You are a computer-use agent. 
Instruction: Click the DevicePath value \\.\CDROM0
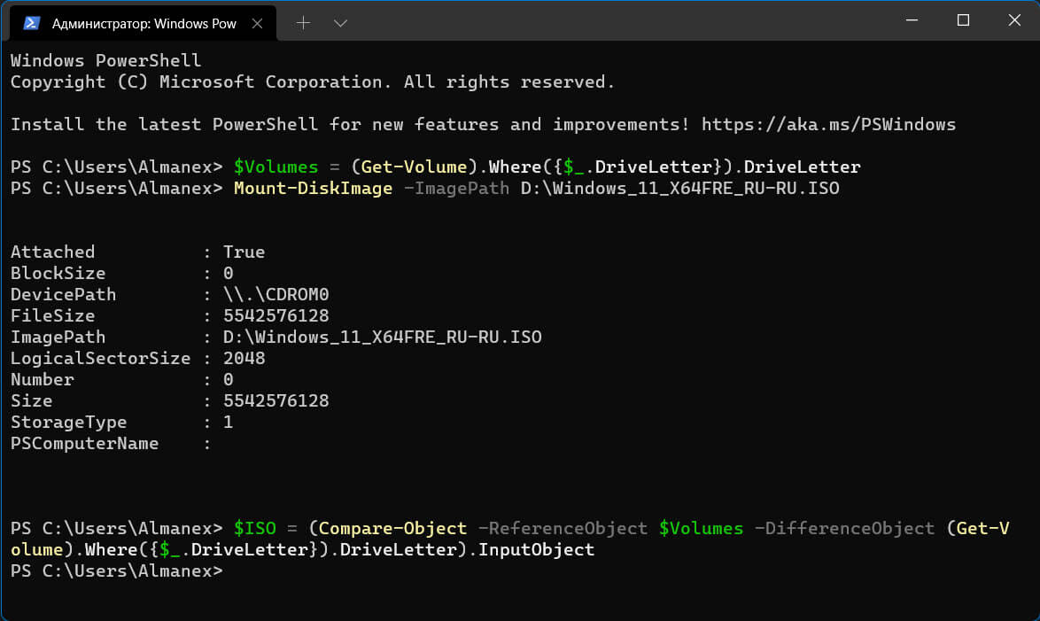(x=276, y=295)
